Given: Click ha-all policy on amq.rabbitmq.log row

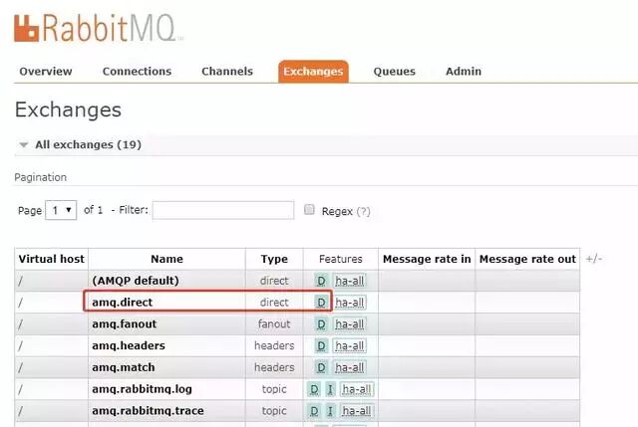Looking at the screenshot, I should (x=357, y=389).
